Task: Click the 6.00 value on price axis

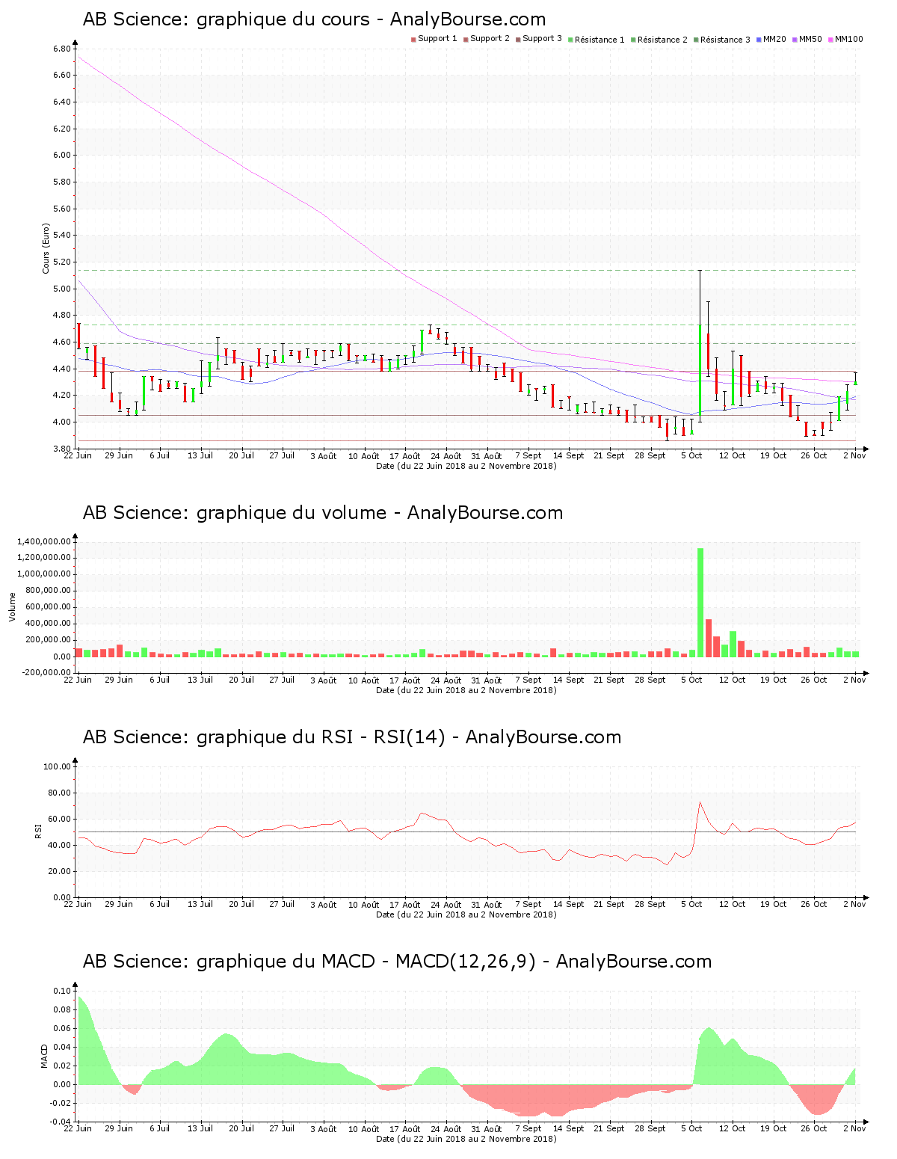Action: click(x=62, y=156)
